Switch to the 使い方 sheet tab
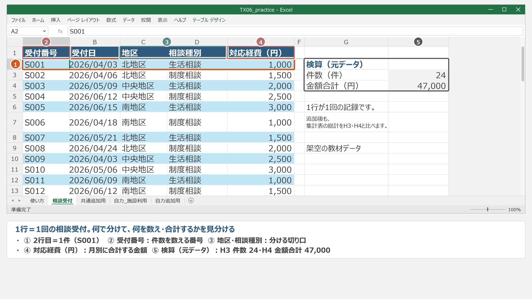Image resolution: width=532 pixels, height=299 pixels. click(37, 201)
